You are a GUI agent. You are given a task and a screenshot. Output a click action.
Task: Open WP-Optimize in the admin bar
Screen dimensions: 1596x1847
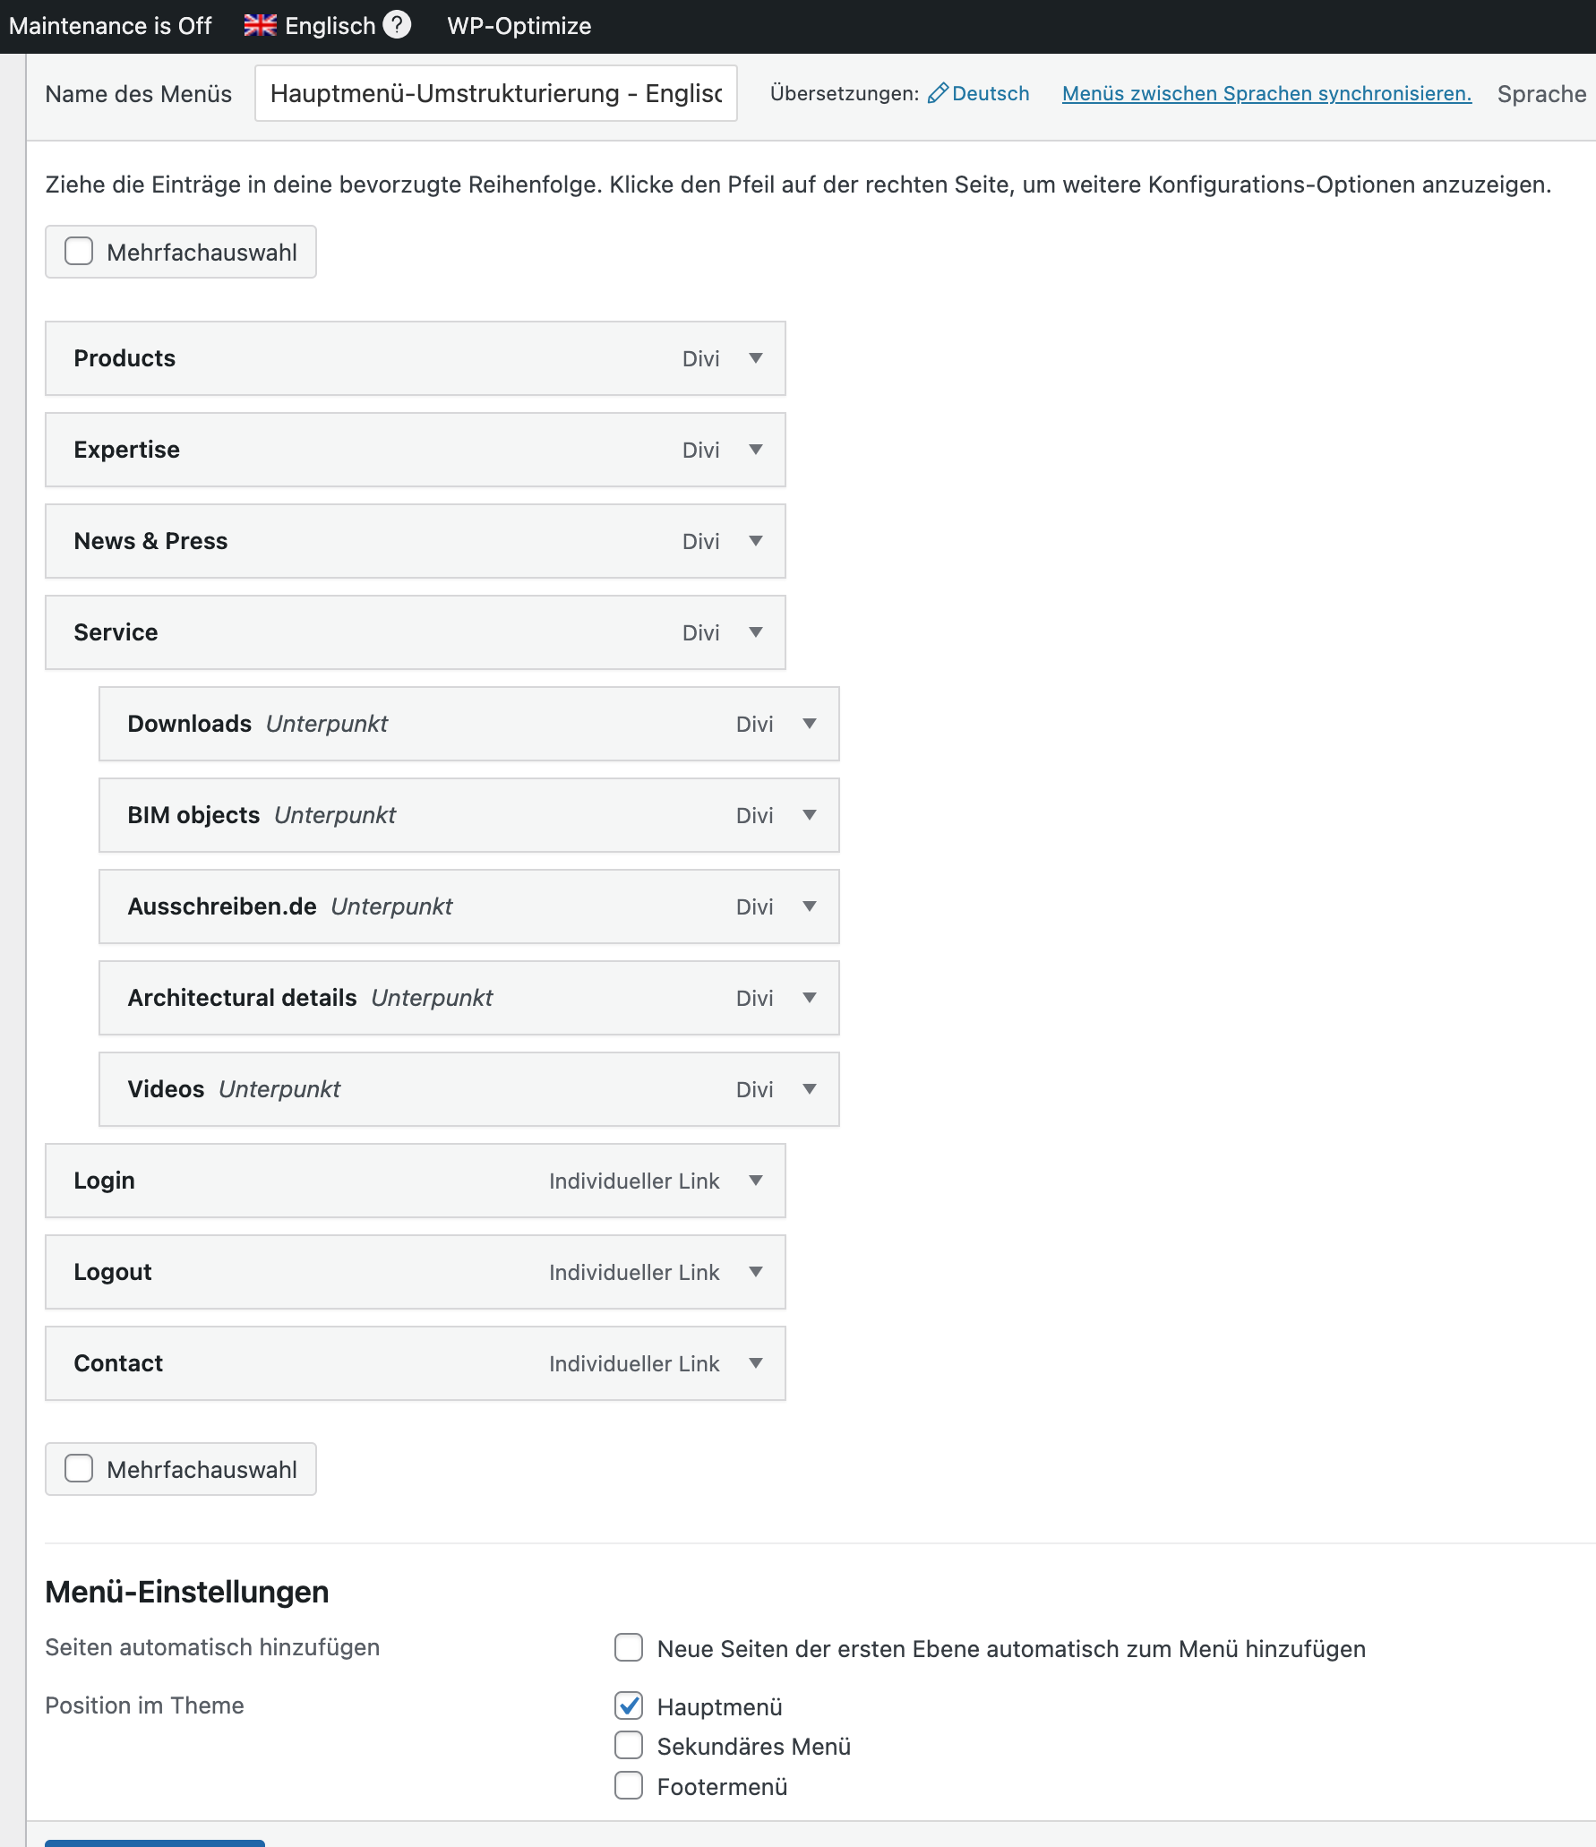point(519,26)
